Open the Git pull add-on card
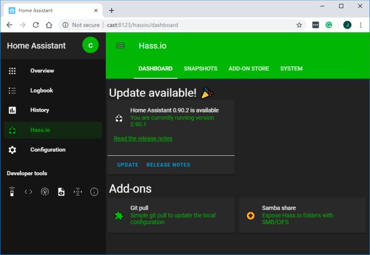The image size is (370, 255). coord(171,215)
